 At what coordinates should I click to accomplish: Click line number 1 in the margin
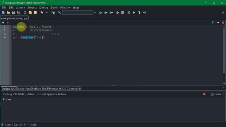(x=5, y=27)
